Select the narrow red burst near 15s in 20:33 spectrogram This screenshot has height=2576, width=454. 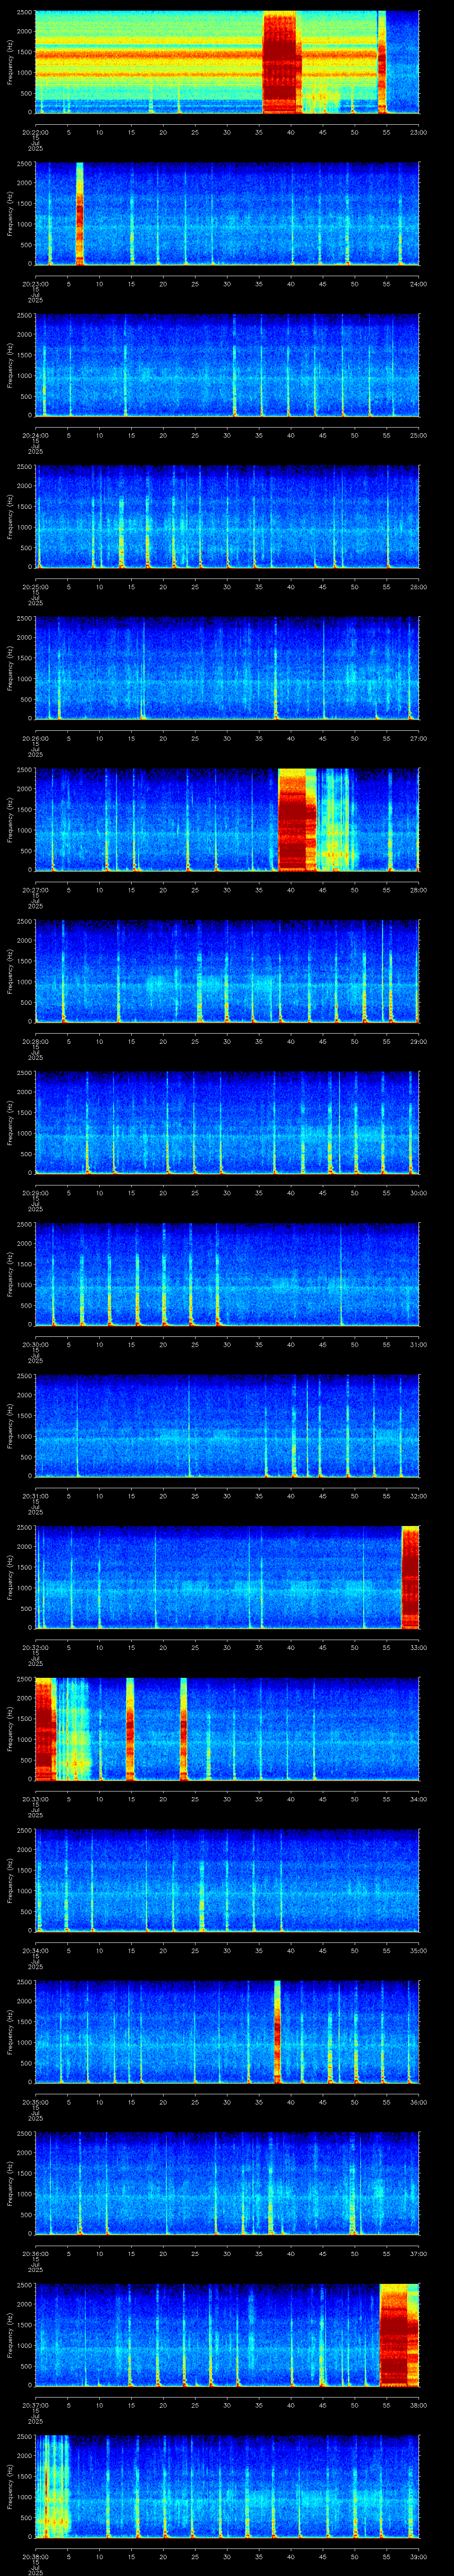[130, 1728]
